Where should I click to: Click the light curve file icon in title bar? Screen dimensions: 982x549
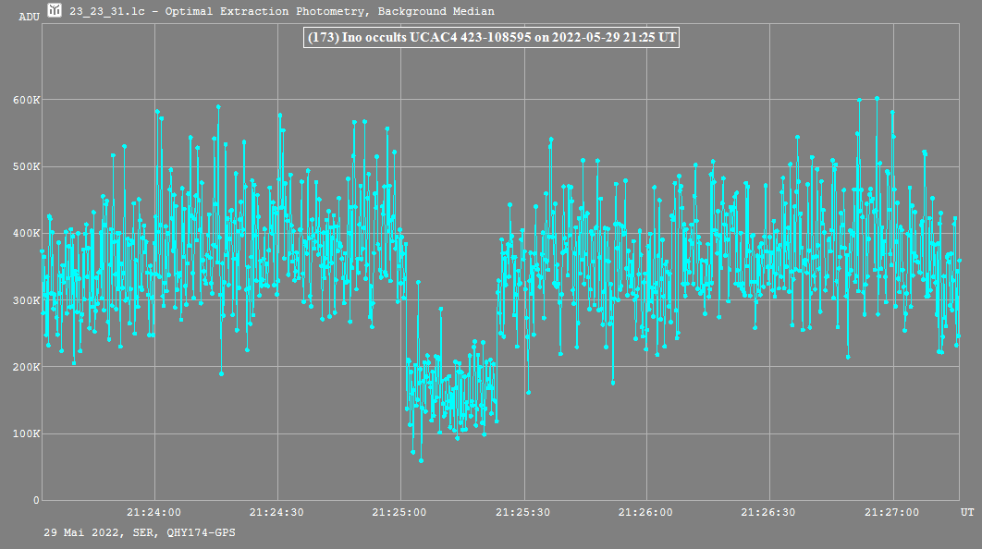pos(55,11)
